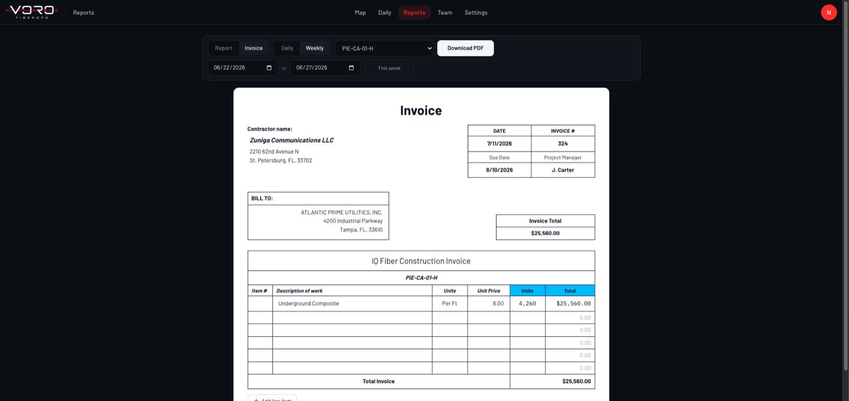This screenshot has width=849, height=401.
Task: Switch to the Daily nav tab
Action: pos(384,12)
